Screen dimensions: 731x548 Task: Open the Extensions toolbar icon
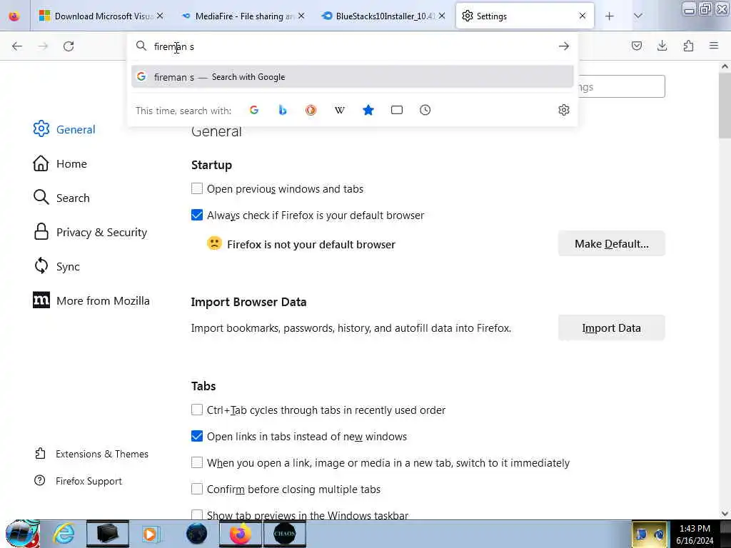[688, 46]
